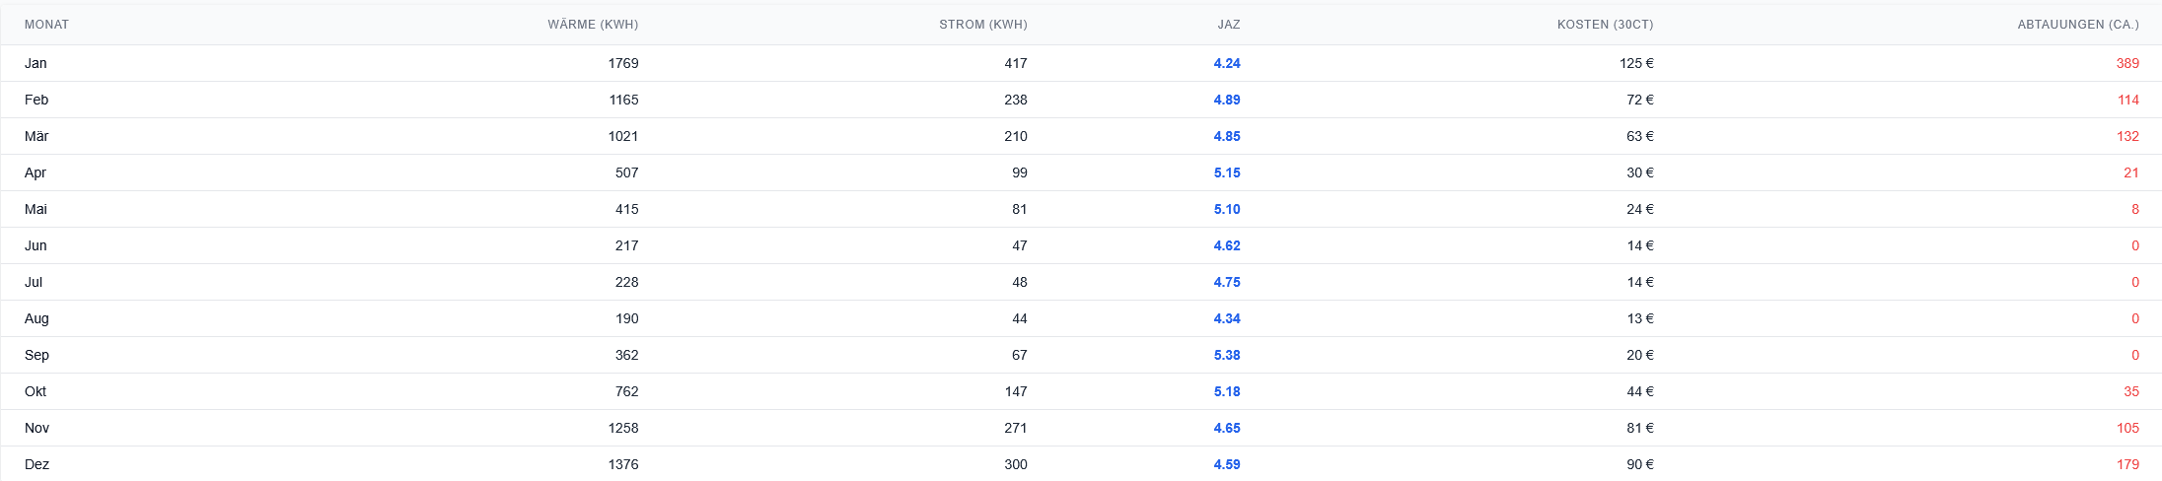
Task: Click the STROM (KWH) column header
Action: [x=982, y=25]
